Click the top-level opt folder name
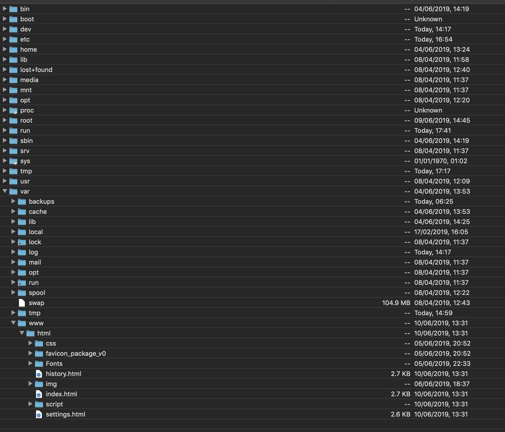 (x=25, y=100)
